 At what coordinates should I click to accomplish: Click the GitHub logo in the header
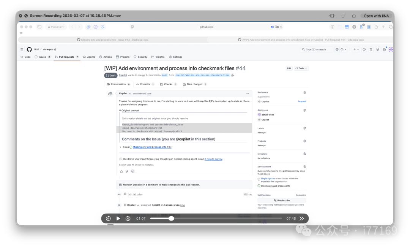click(29, 49)
